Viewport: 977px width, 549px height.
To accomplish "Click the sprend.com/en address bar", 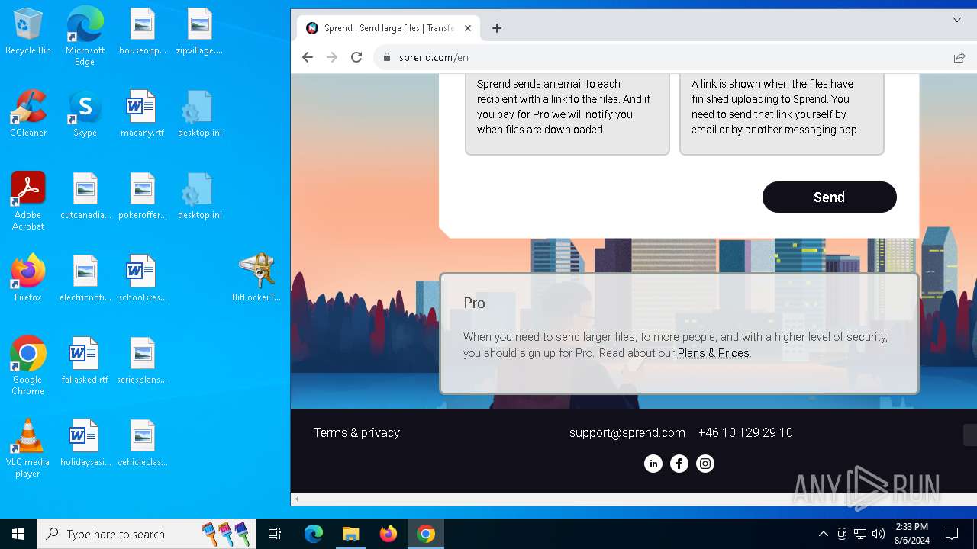I will tap(664, 57).
